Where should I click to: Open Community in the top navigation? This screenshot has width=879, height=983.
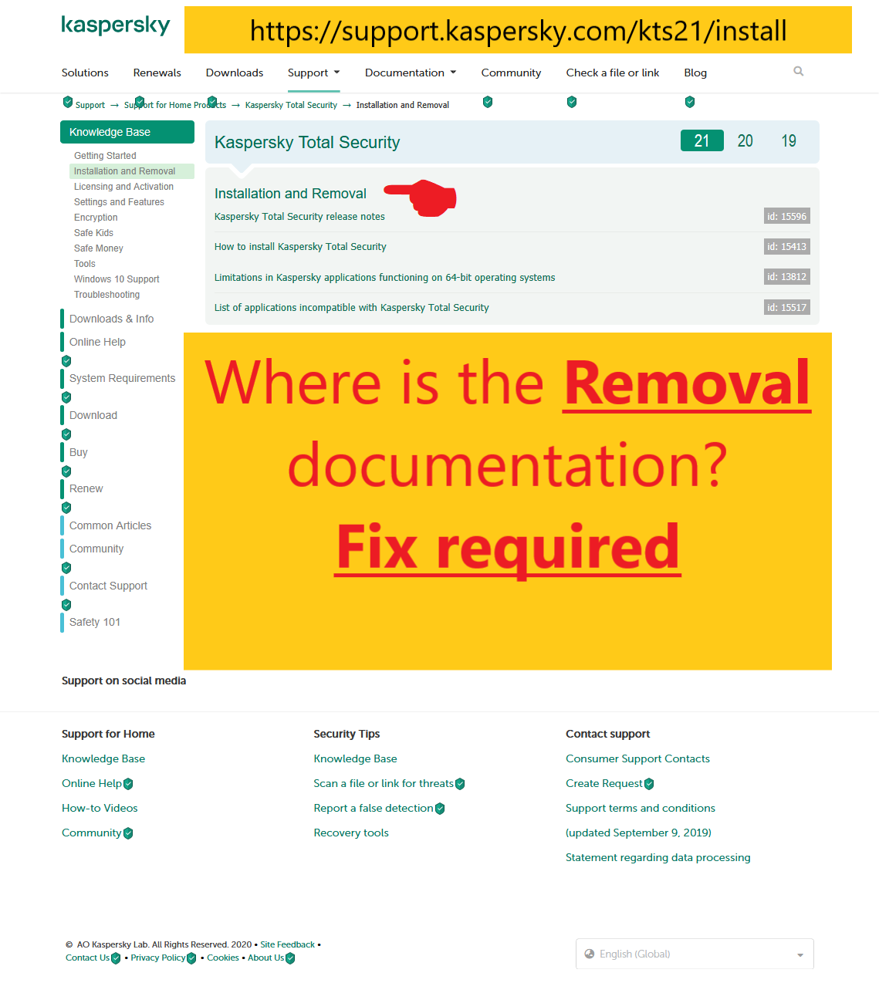(x=511, y=73)
